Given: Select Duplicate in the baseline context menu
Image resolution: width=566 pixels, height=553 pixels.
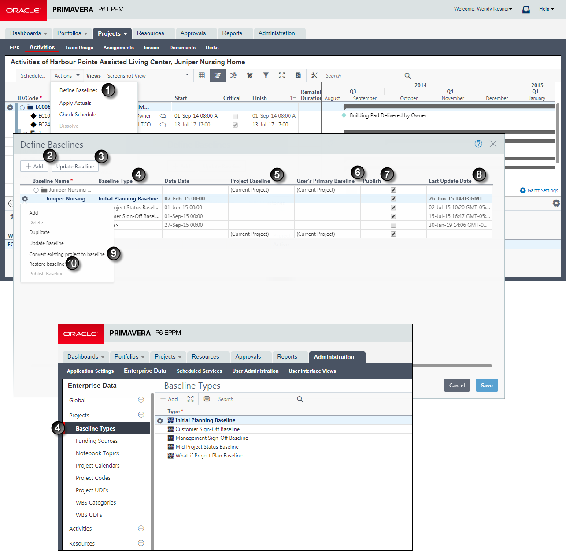Looking at the screenshot, I should click(x=39, y=232).
